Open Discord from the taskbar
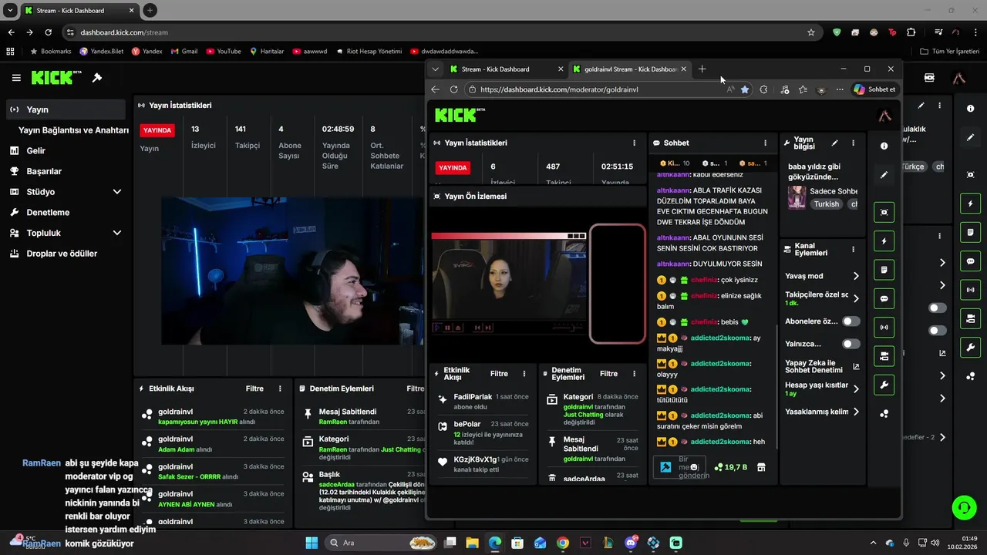 coord(631,543)
